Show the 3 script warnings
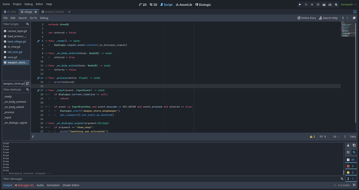The width and height of the screenshot is (359, 190). [312, 137]
